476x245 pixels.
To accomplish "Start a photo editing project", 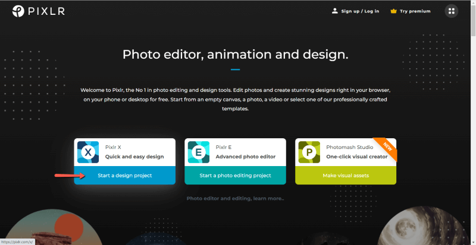I will click(x=235, y=176).
